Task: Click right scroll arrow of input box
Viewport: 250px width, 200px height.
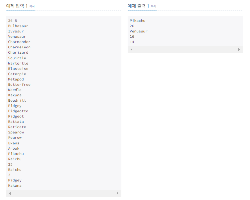Action: pos(117,193)
